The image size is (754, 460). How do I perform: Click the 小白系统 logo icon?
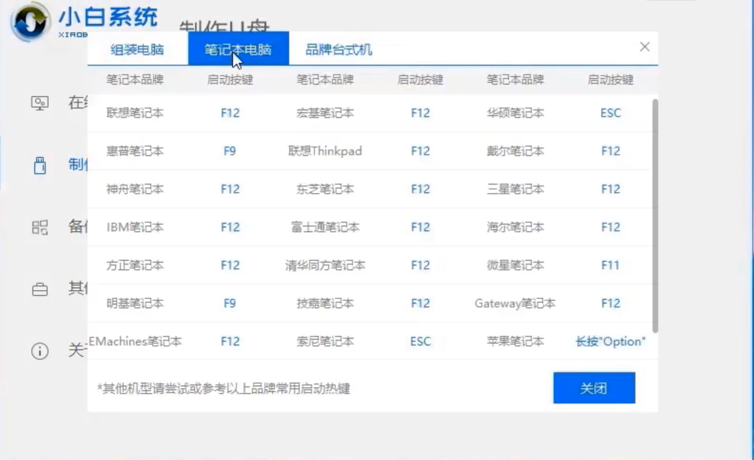(x=29, y=23)
